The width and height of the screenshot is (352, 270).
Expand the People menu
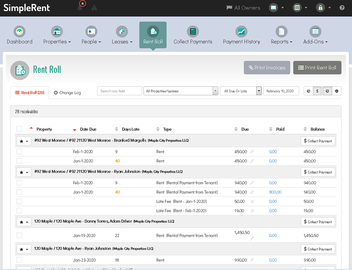click(x=91, y=35)
